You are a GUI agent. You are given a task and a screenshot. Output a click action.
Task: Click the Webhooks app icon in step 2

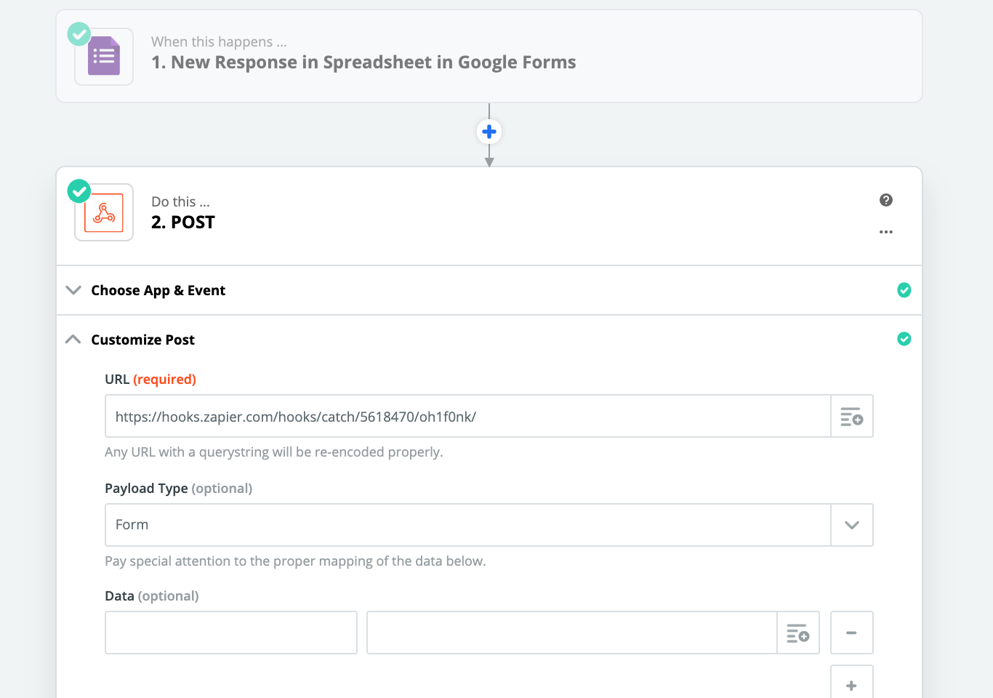pos(104,212)
